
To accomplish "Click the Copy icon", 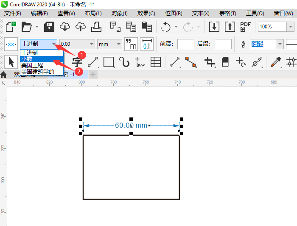I will (x=131, y=27).
